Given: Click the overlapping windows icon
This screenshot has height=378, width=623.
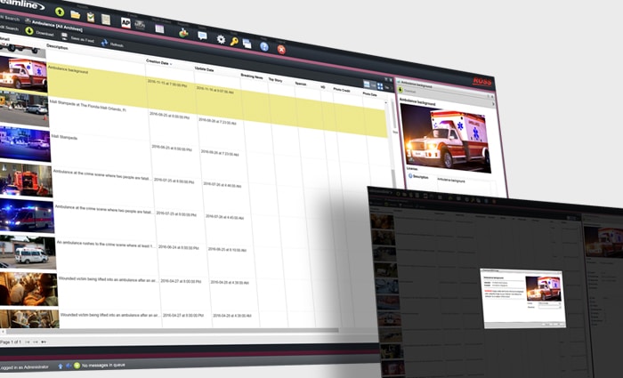Looking at the screenshot, I should click(x=247, y=44).
